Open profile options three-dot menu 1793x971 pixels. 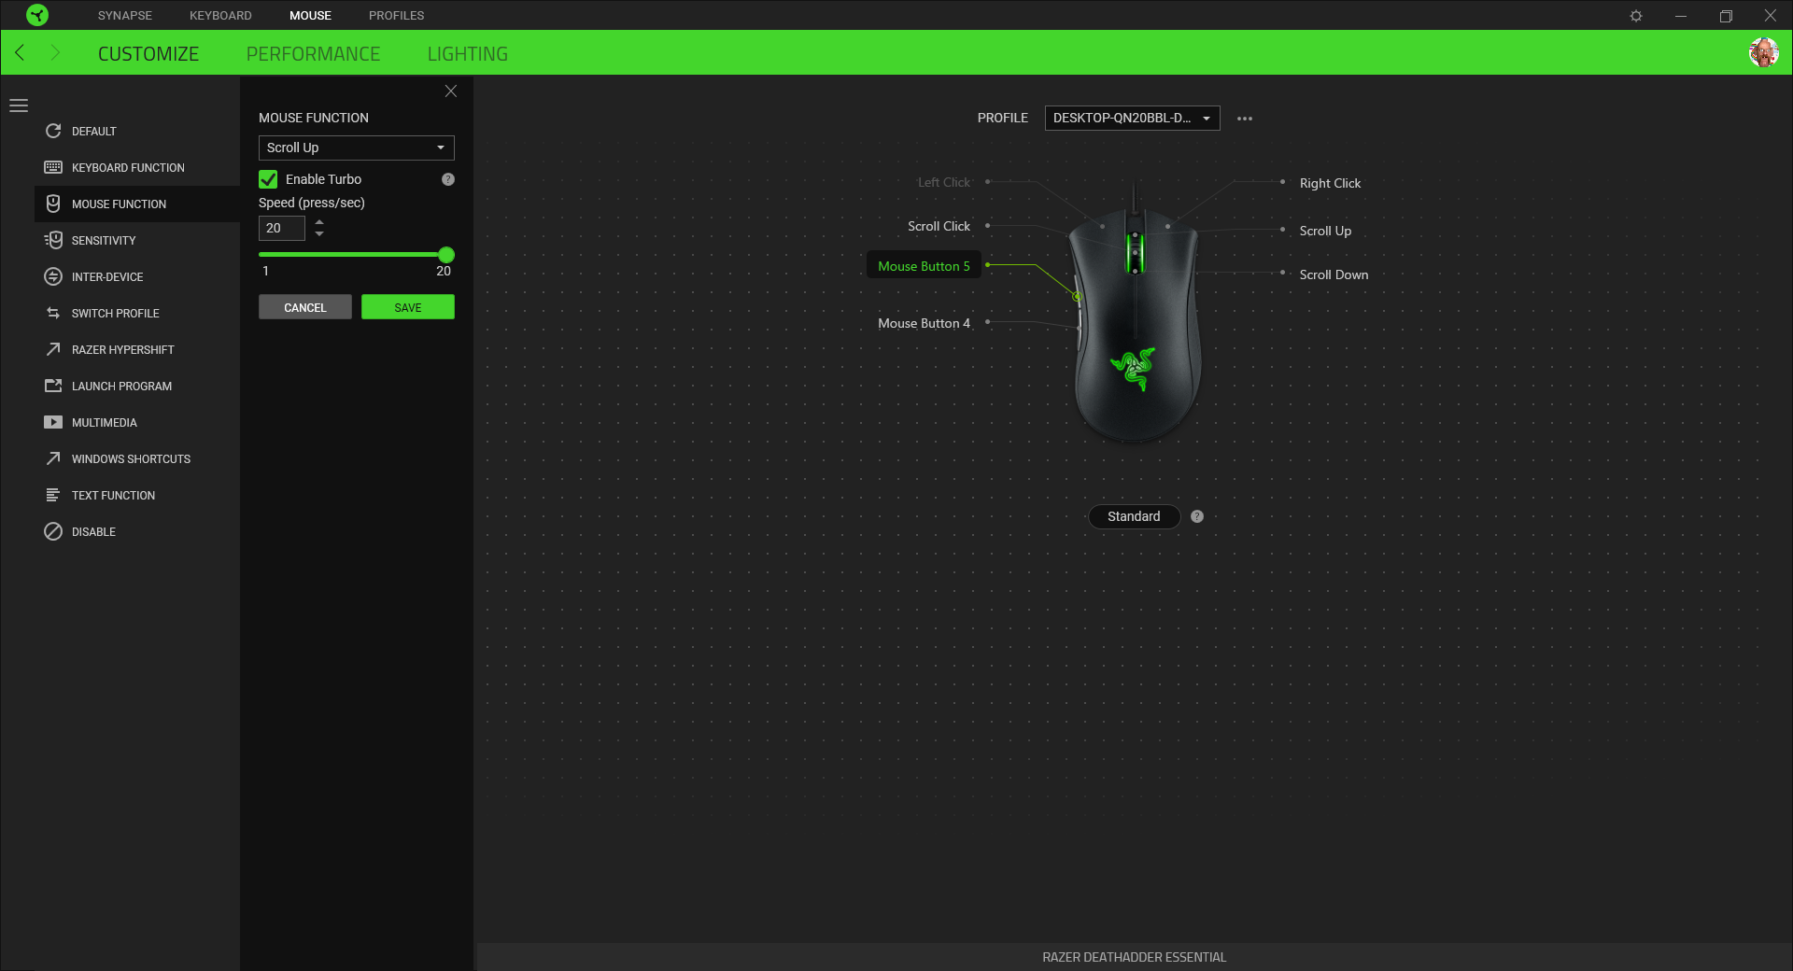[1245, 119]
